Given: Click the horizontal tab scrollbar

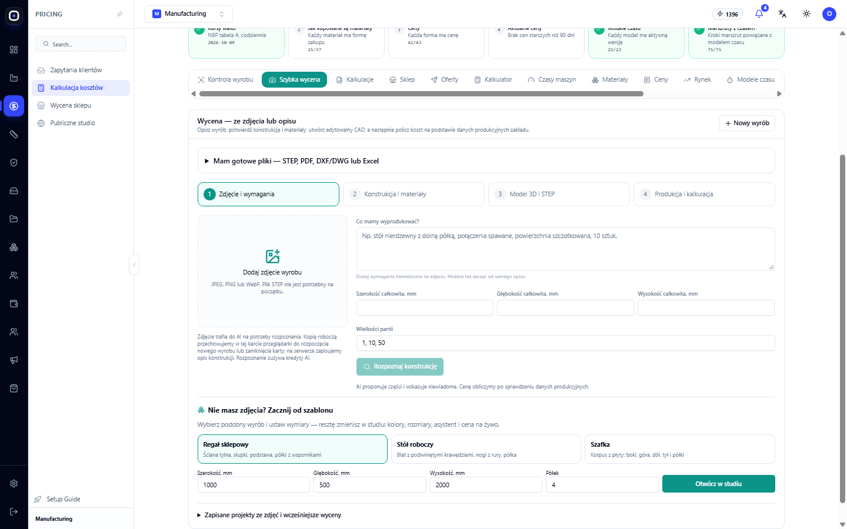Looking at the screenshot, I should [421, 93].
